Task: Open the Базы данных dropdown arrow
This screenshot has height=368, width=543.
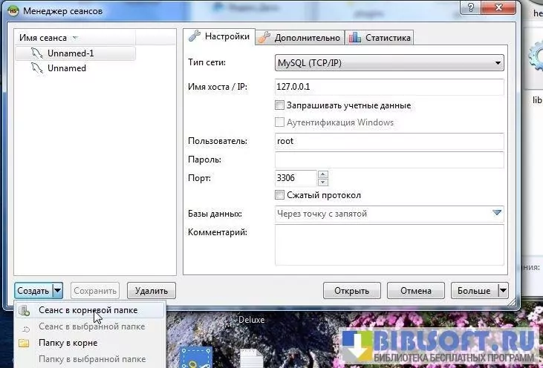Action: [497, 214]
